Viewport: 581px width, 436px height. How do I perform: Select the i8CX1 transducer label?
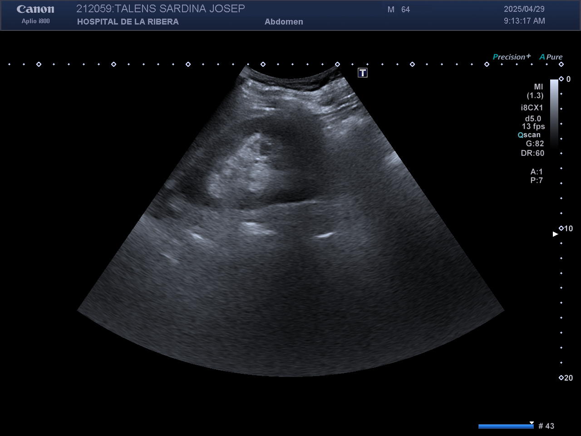(532, 108)
